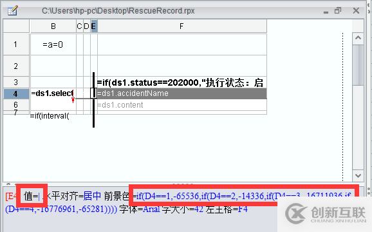Click the foreground color expression if(D4==1,-65536
This screenshot has width=372, height=232.
click(x=244, y=196)
